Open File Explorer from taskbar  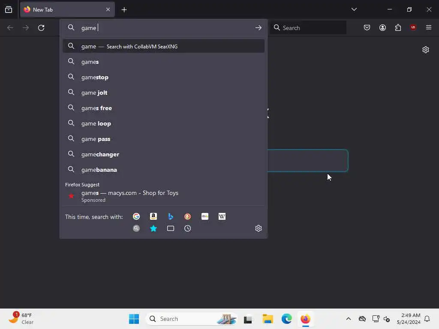tap(268, 319)
